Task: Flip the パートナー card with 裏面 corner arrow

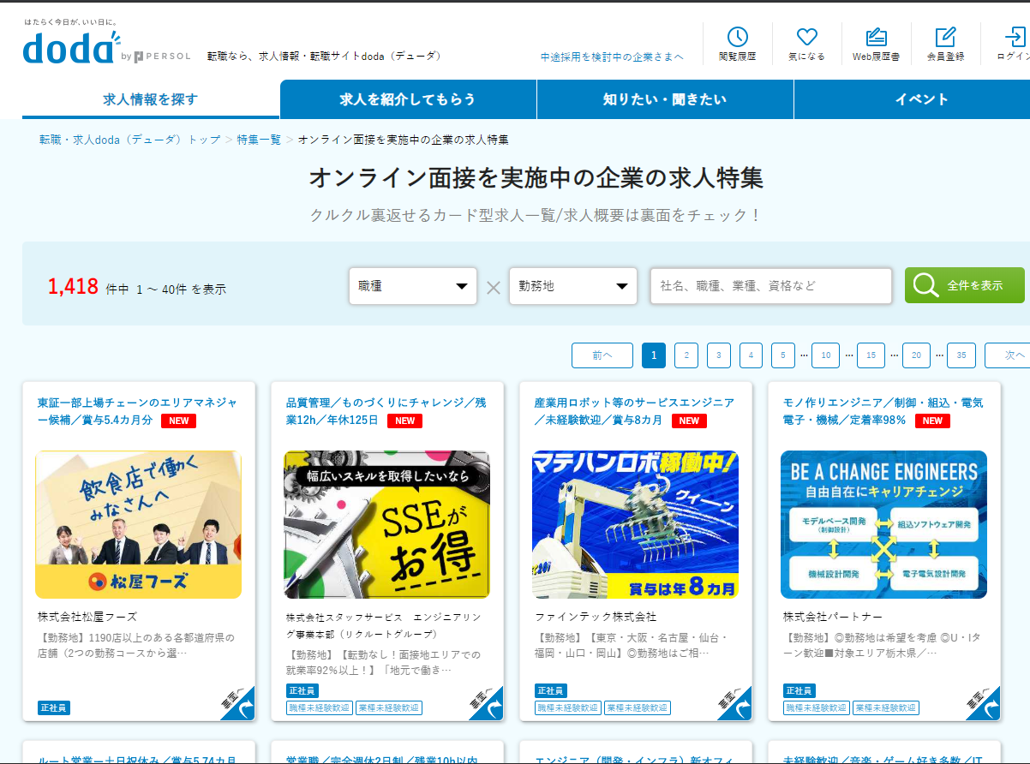Action: pyautogui.click(x=983, y=703)
